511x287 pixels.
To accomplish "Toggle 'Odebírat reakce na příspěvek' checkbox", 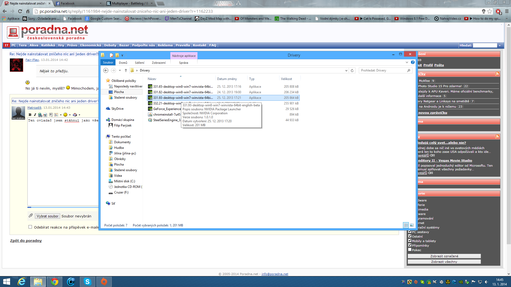I will point(30,227).
